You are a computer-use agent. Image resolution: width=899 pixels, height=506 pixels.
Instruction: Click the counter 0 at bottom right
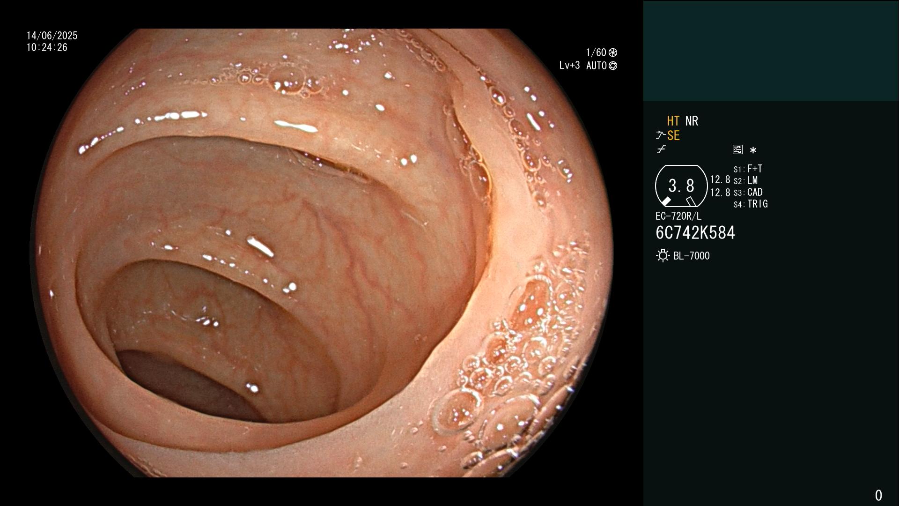tap(878, 495)
